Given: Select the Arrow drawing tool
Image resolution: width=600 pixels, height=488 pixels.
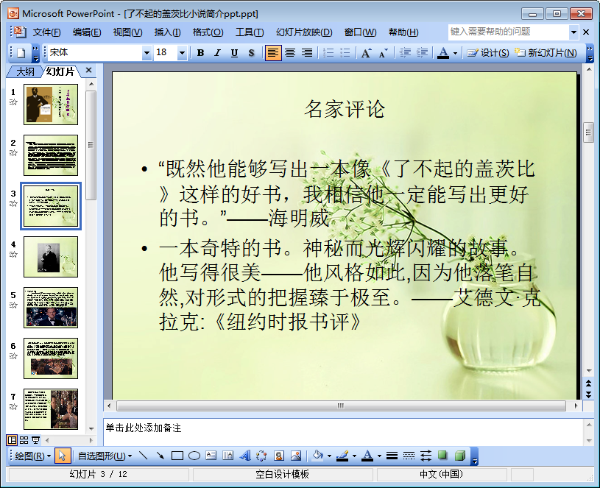Looking at the screenshot, I should pyautogui.click(x=160, y=456).
